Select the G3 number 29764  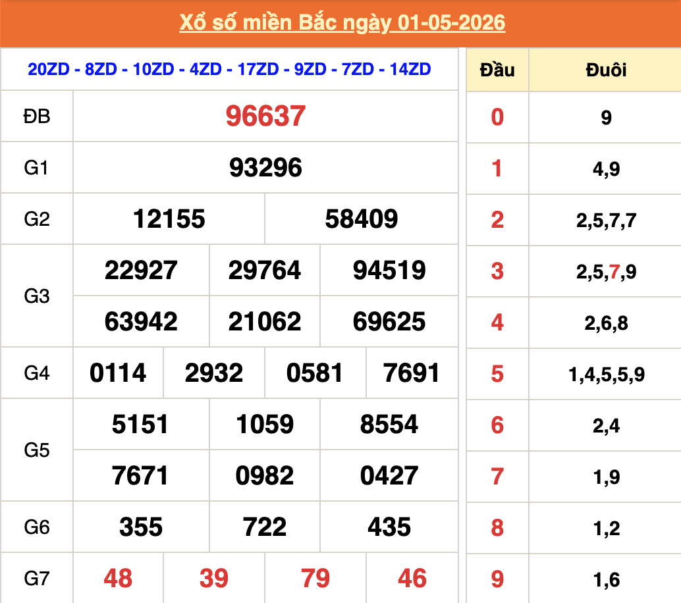coord(265,270)
